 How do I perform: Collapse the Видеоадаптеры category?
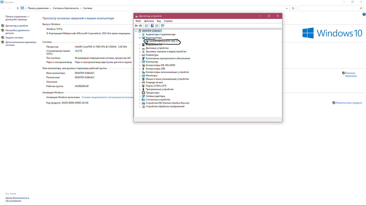[140, 38]
